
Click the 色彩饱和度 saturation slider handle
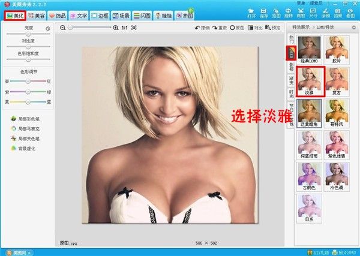(x=28, y=59)
